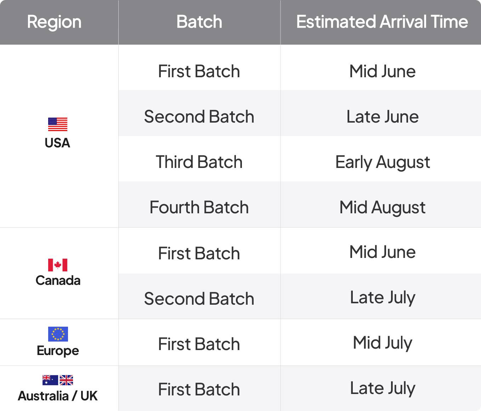The image size is (481, 411).
Task: Click the USA region label
Action: pos(57,143)
